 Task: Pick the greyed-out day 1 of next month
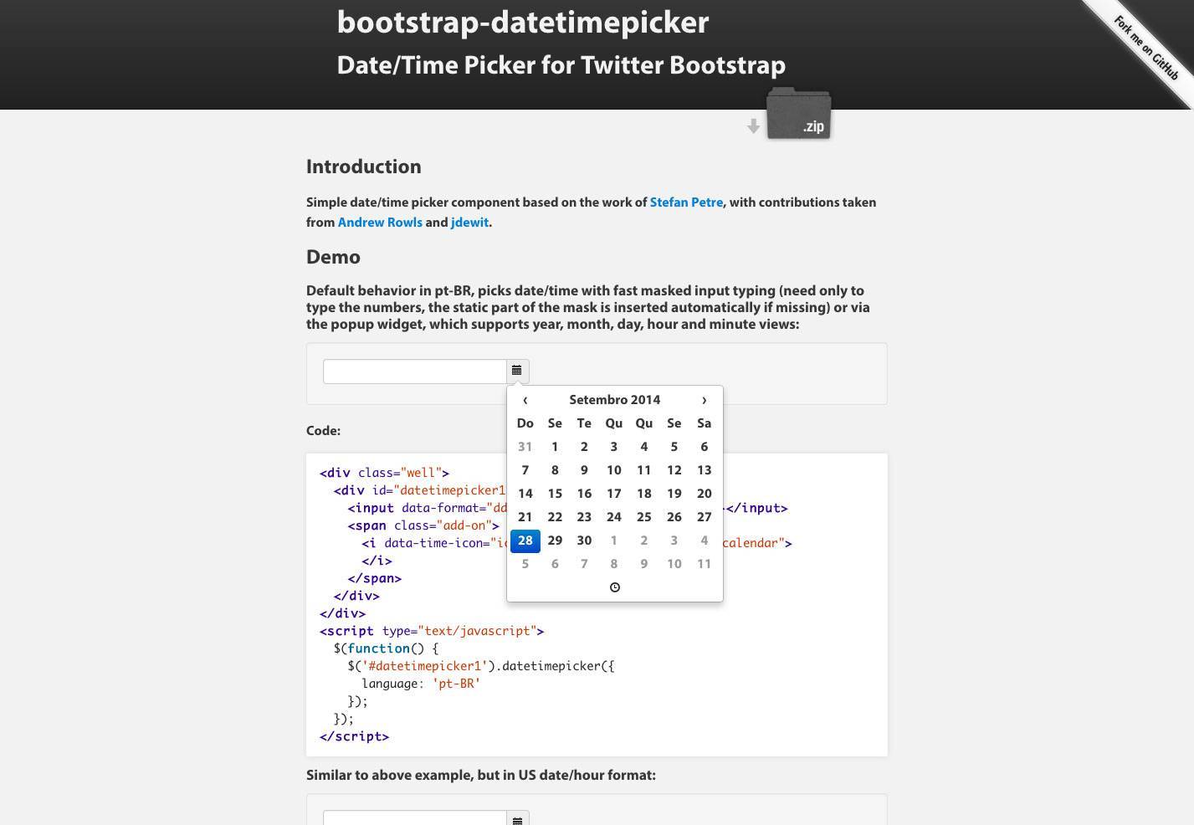tap(614, 541)
